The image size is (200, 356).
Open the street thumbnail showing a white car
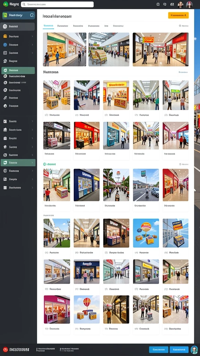point(146,185)
